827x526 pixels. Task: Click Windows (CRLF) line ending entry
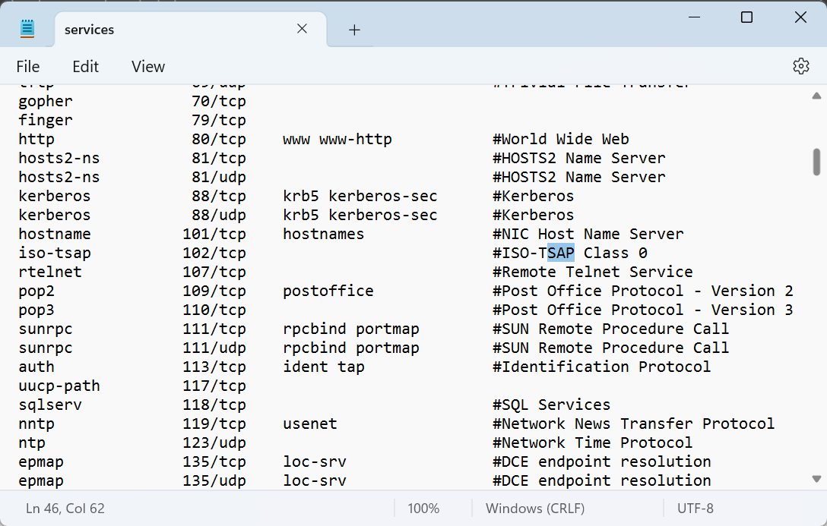[x=535, y=509]
